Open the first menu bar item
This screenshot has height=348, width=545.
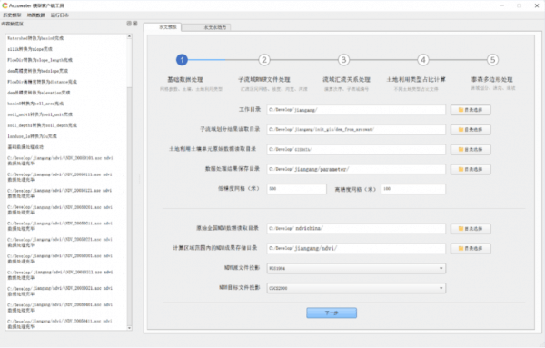click(x=12, y=15)
